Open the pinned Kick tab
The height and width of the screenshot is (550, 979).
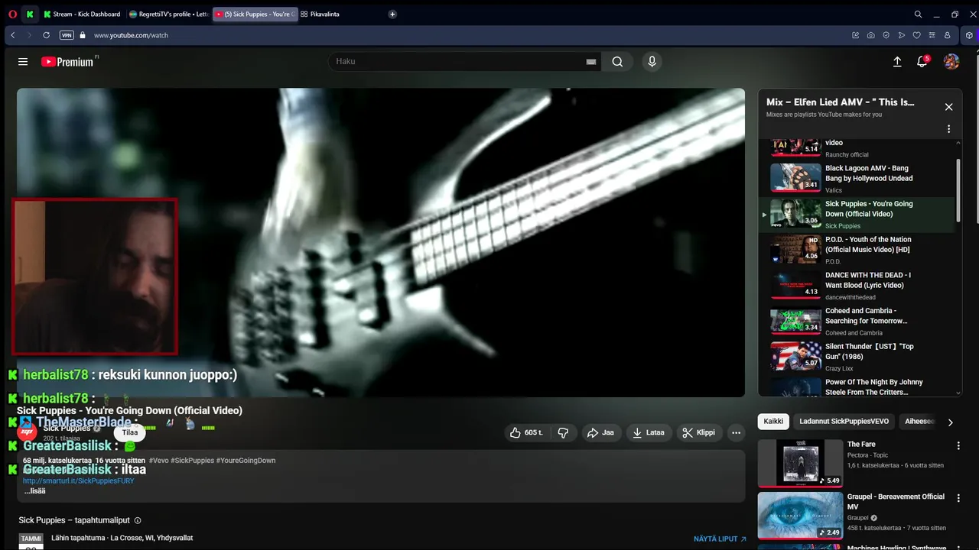pyautogui.click(x=30, y=14)
